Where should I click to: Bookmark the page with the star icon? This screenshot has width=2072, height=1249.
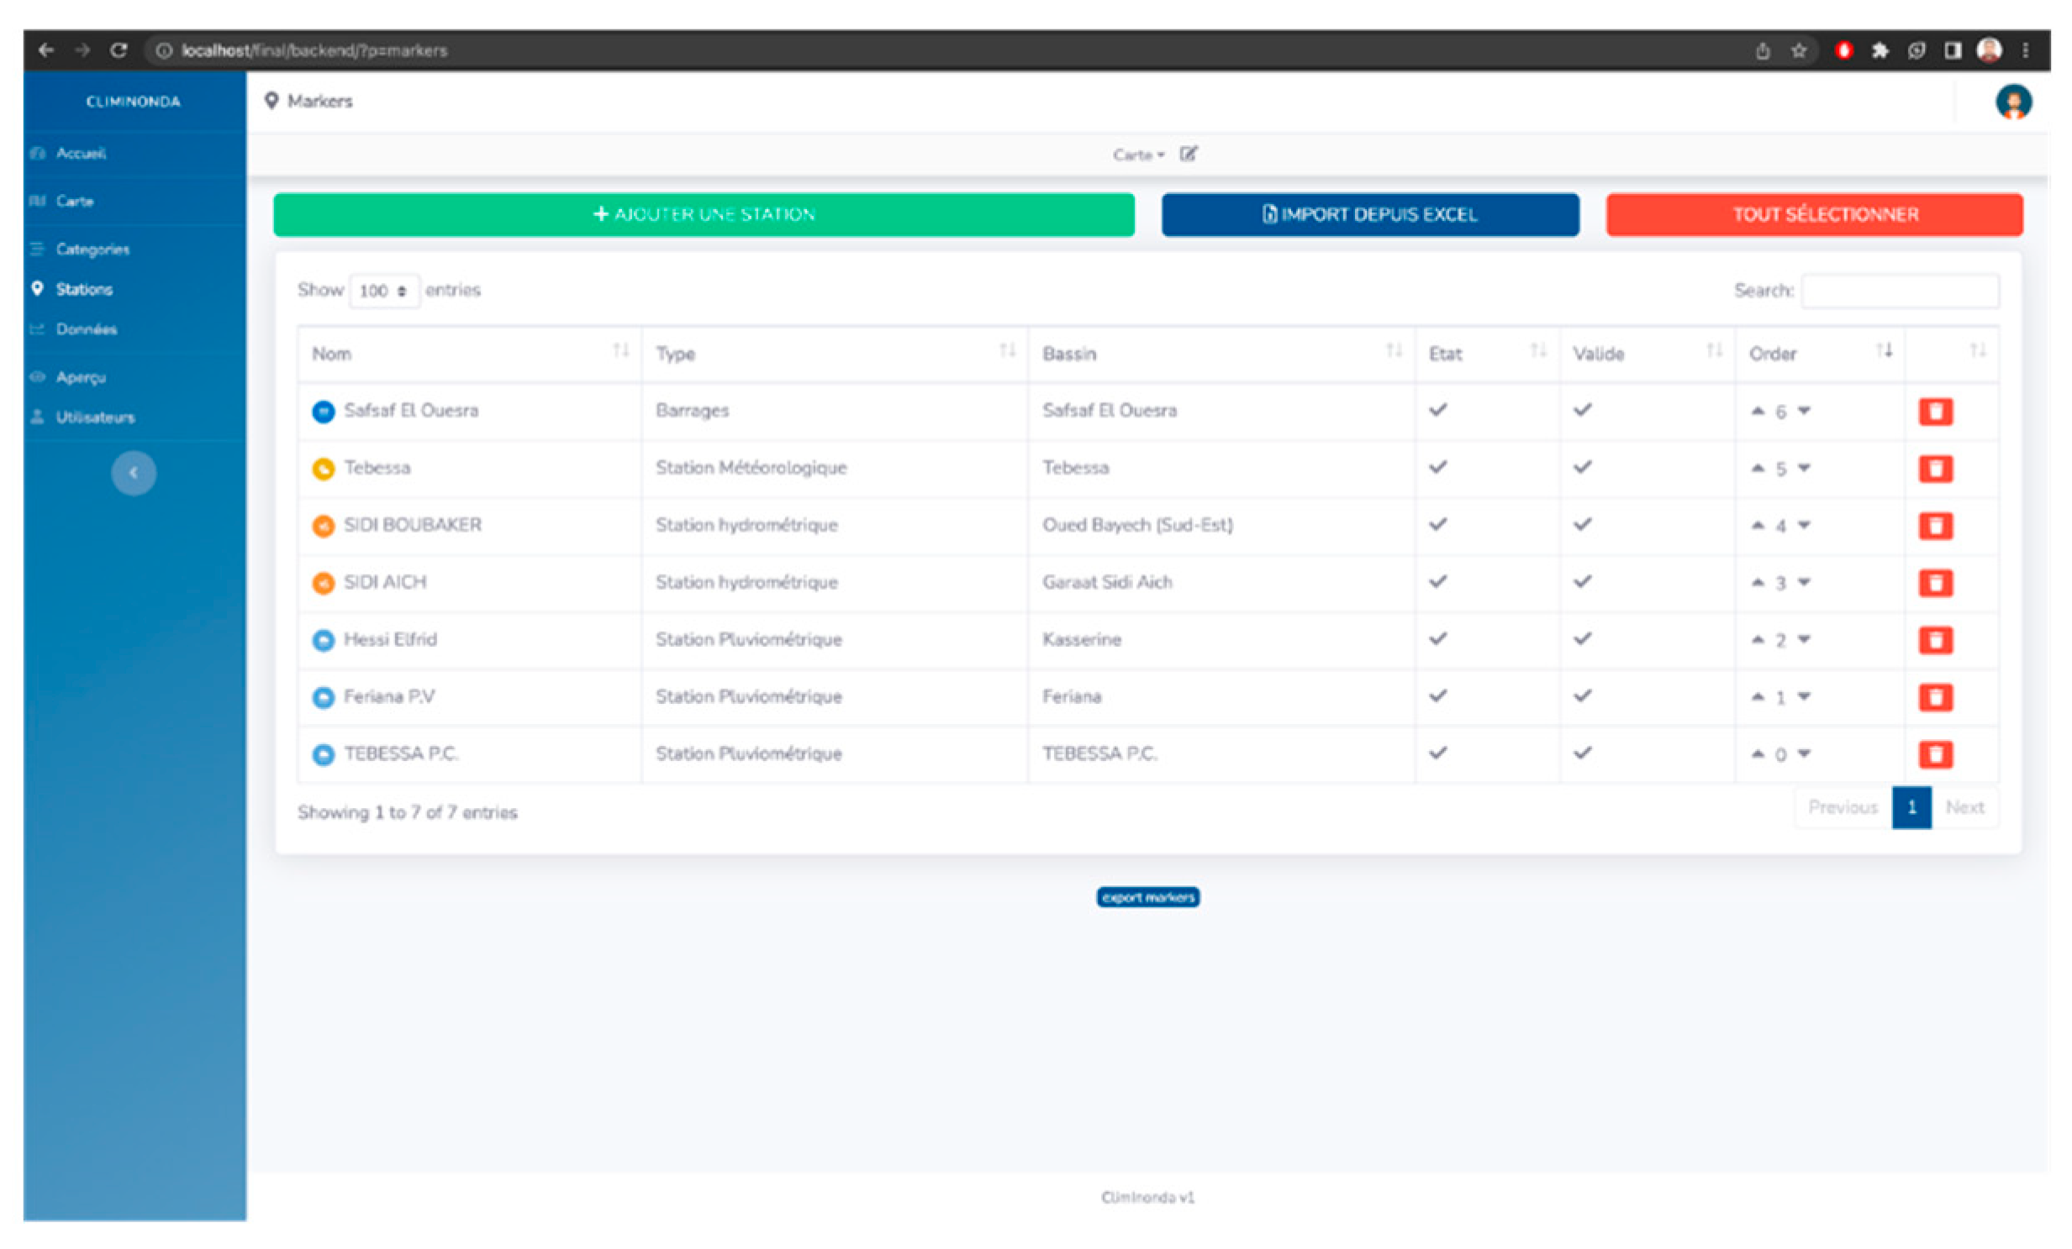click(x=1799, y=50)
